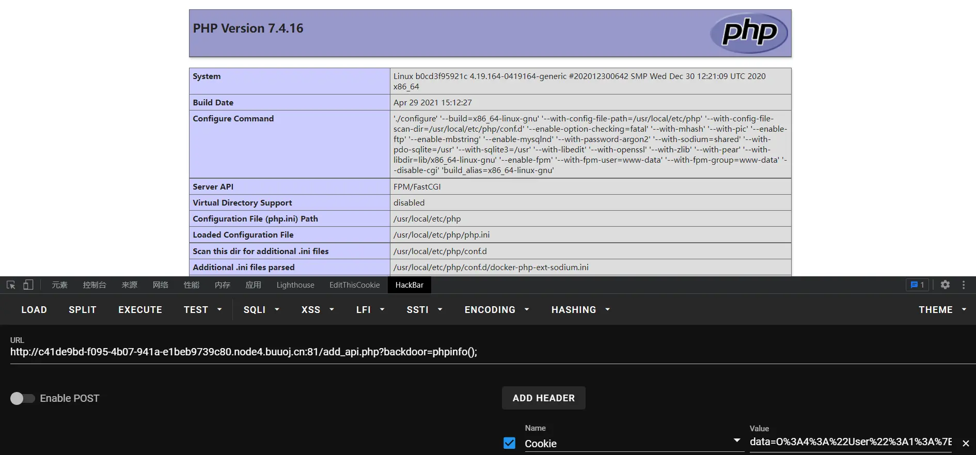Open the DevTools three-dot menu

(x=963, y=285)
